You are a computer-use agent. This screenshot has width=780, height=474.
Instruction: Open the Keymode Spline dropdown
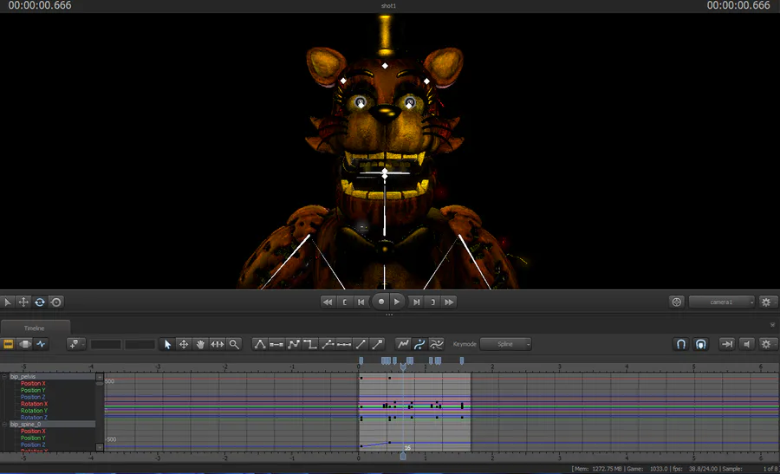tap(505, 344)
